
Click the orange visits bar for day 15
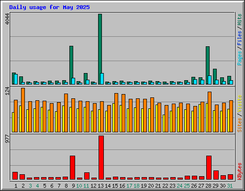[x=116, y=113]
